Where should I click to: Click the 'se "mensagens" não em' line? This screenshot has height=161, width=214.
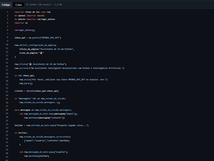point(40,99)
